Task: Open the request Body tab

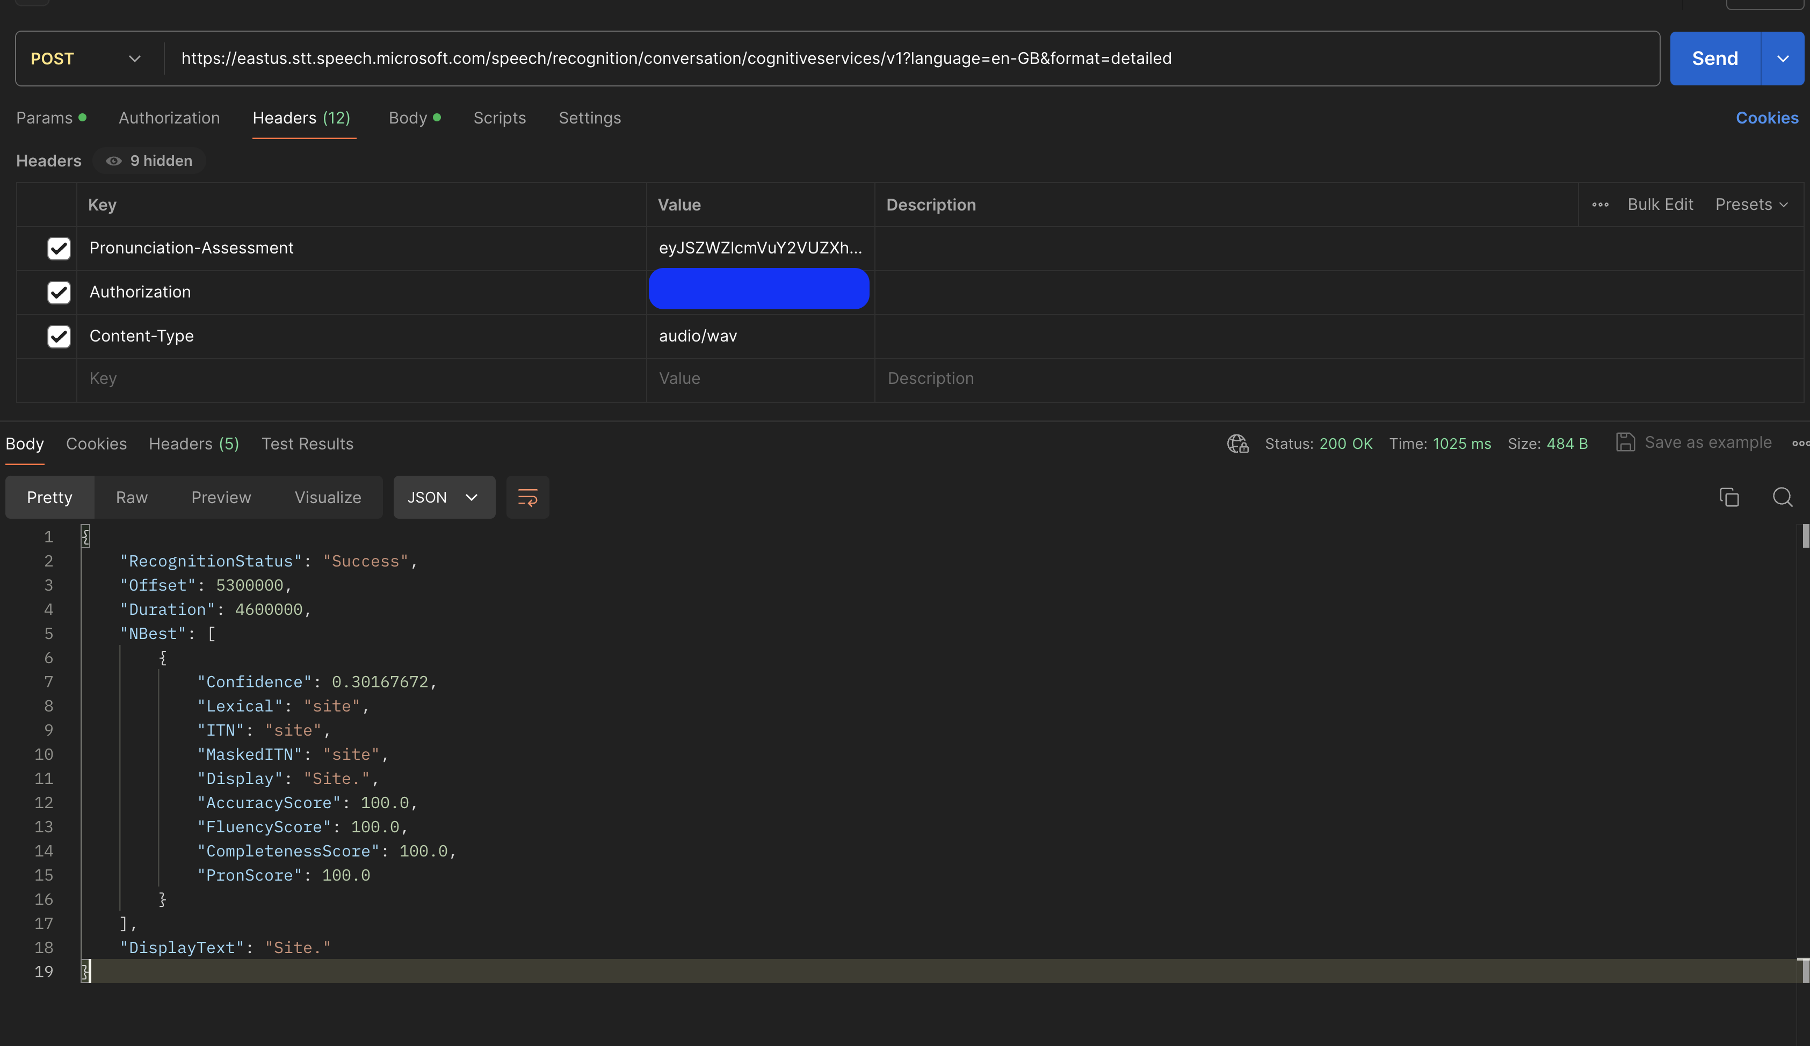Action: pos(415,118)
